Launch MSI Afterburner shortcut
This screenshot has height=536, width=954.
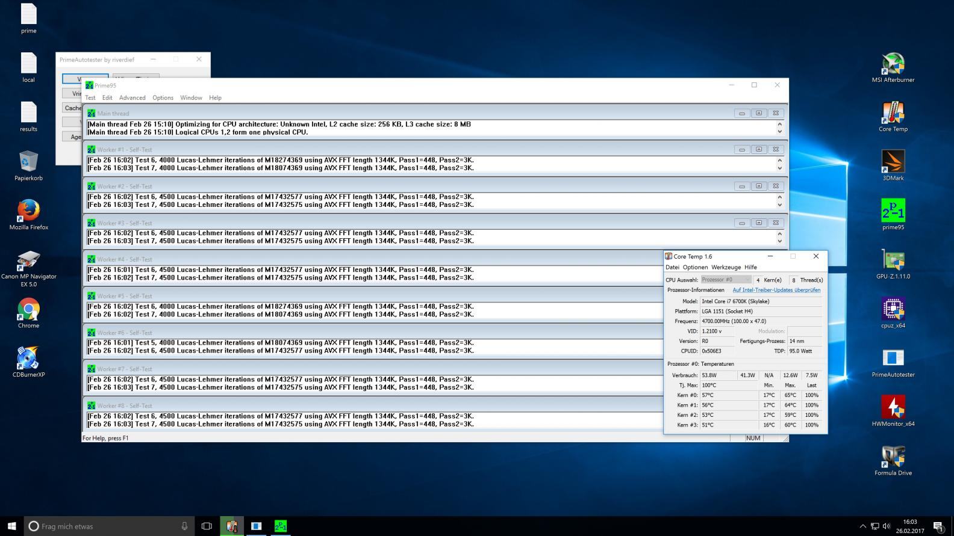pos(893,67)
